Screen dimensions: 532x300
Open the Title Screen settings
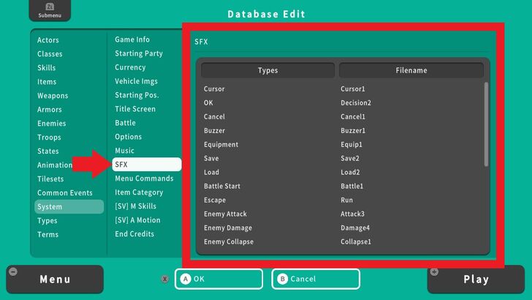135,109
